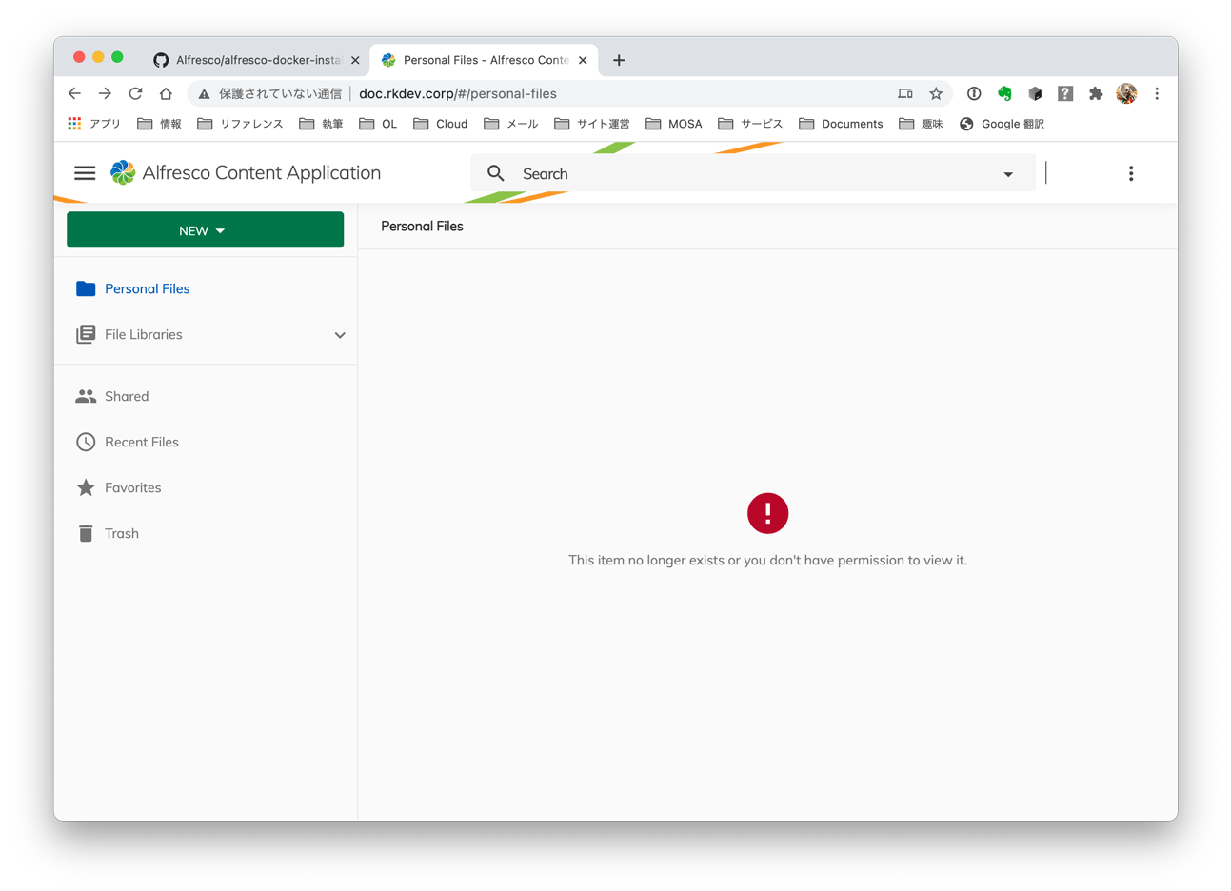Open the リファレンス bookmark folder
Viewport: 1231px width, 891px height.
pyautogui.click(x=240, y=124)
